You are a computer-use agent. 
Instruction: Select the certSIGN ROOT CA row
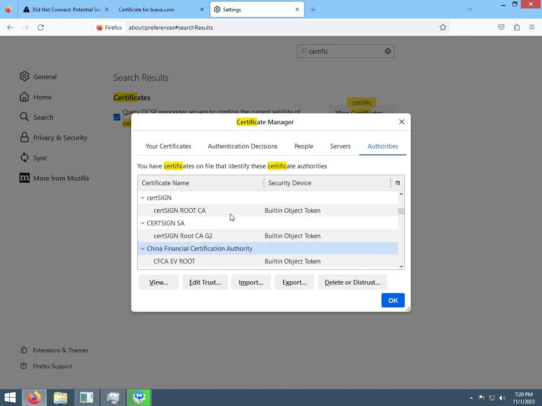(268, 210)
